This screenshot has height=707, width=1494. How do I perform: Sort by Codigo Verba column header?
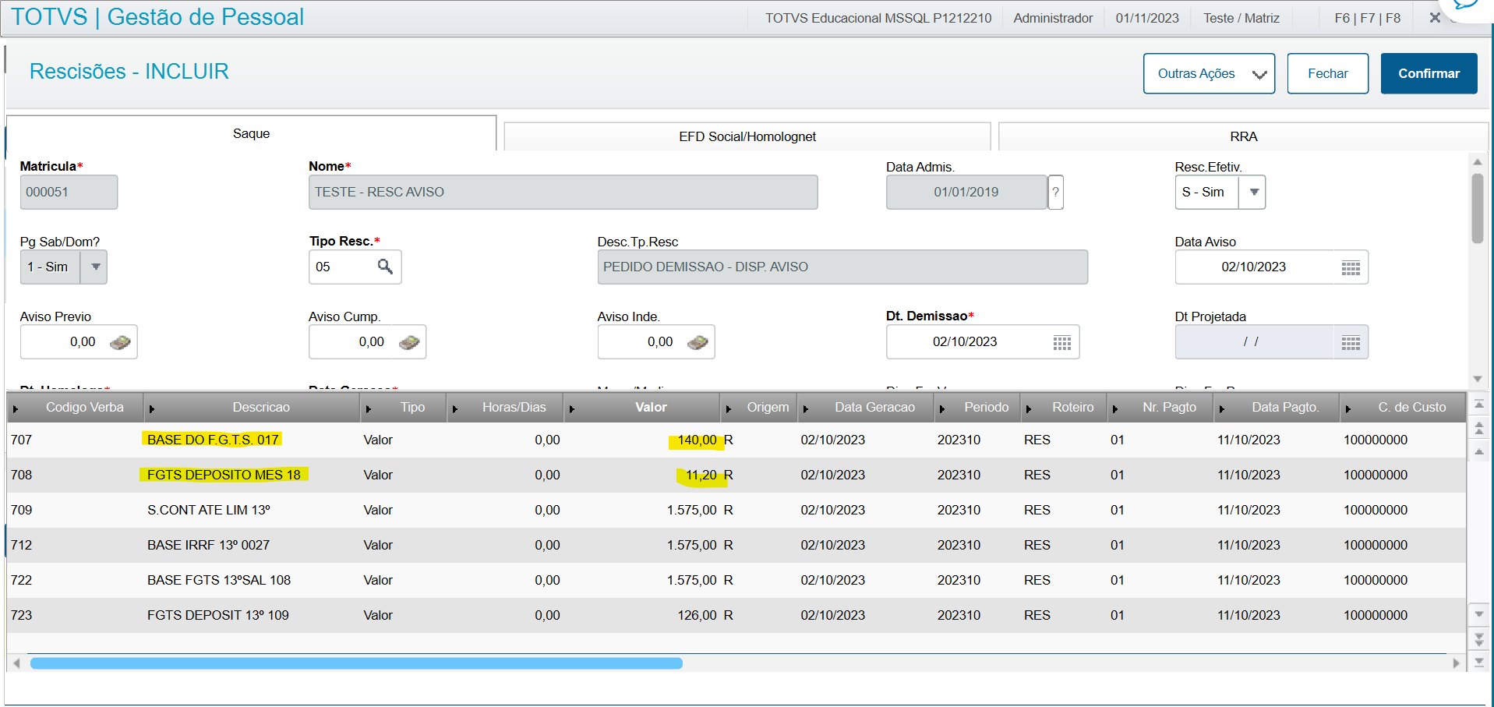click(76, 407)
